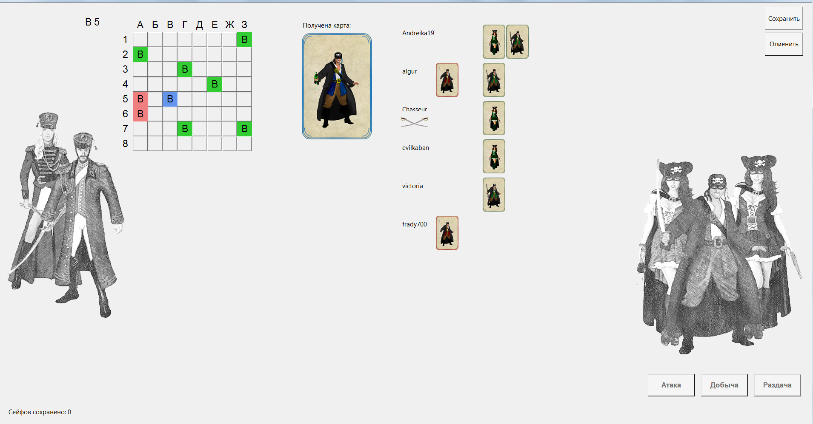
Task: Click empty cell at column А row 1
Action: [140, 40]
